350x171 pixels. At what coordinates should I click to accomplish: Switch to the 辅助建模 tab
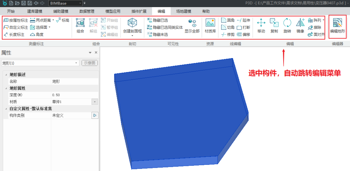[61, 11]
